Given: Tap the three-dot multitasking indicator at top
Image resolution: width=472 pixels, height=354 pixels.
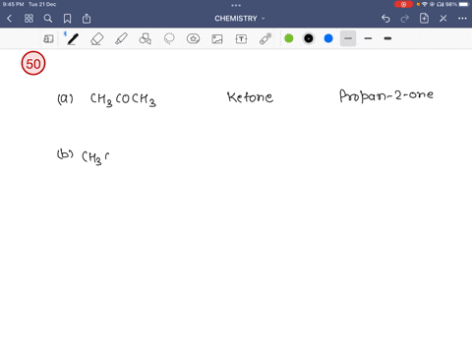Looking at the screenshot, I should [x=236, y=5].
